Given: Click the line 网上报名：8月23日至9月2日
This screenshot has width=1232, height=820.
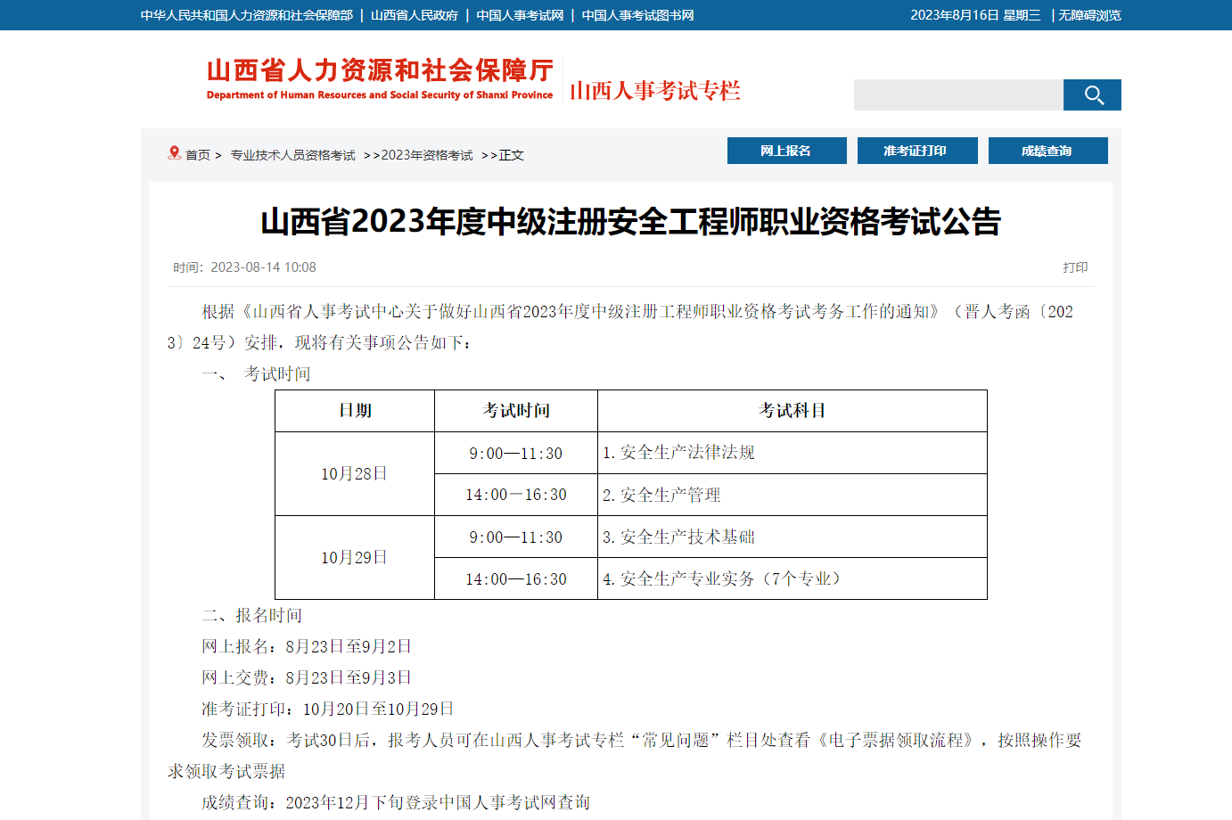Looking at the screenshot, I should point(307,646).
